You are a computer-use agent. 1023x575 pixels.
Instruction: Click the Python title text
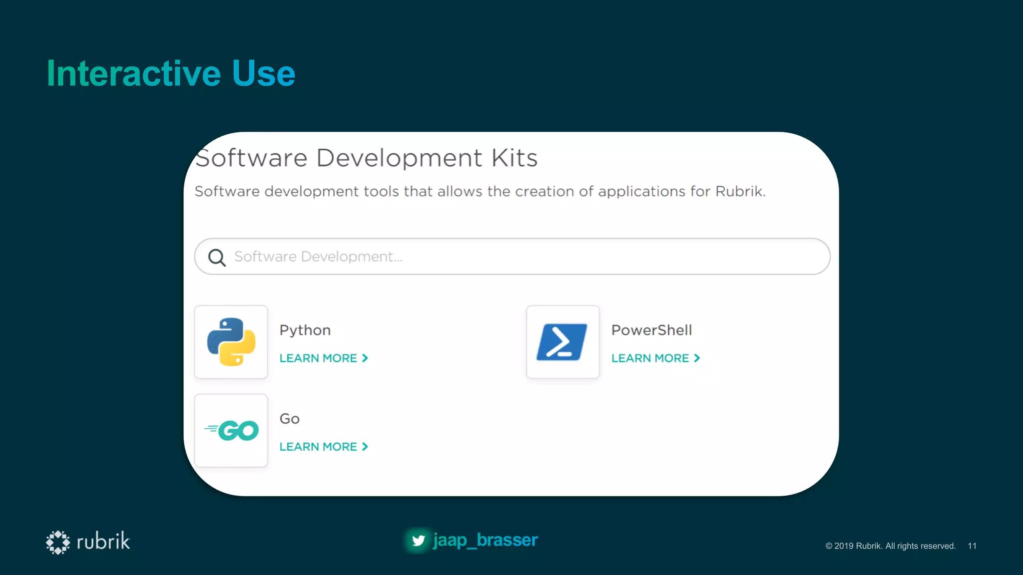tap(305, 330)
